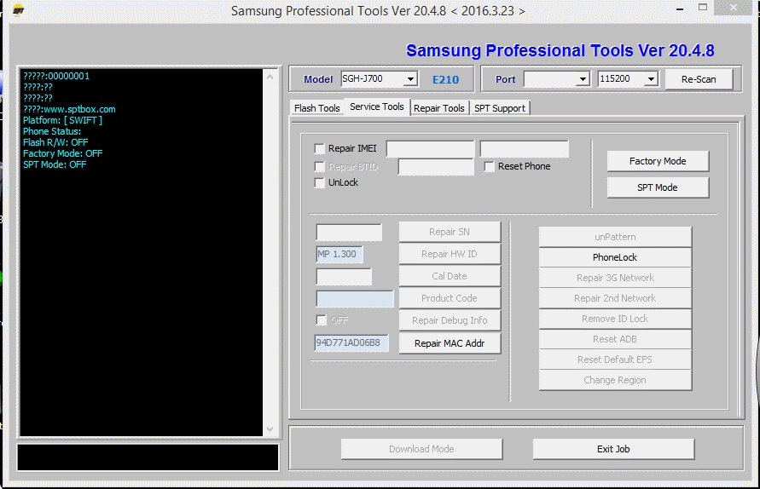The width and height of the screenshot is (760, 489).
Task: Click the unPattern button
Action: tap(615, 237)
